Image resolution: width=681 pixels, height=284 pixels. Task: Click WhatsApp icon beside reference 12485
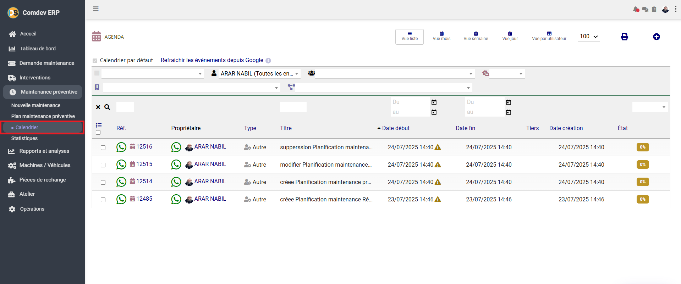coord(121,199)
